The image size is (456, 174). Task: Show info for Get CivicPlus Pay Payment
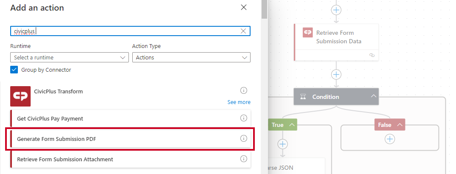[244, 118]
